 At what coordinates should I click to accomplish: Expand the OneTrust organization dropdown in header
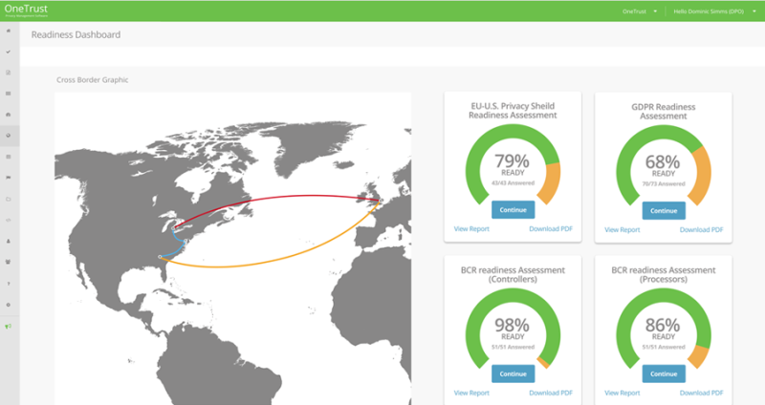coord(640,11)
